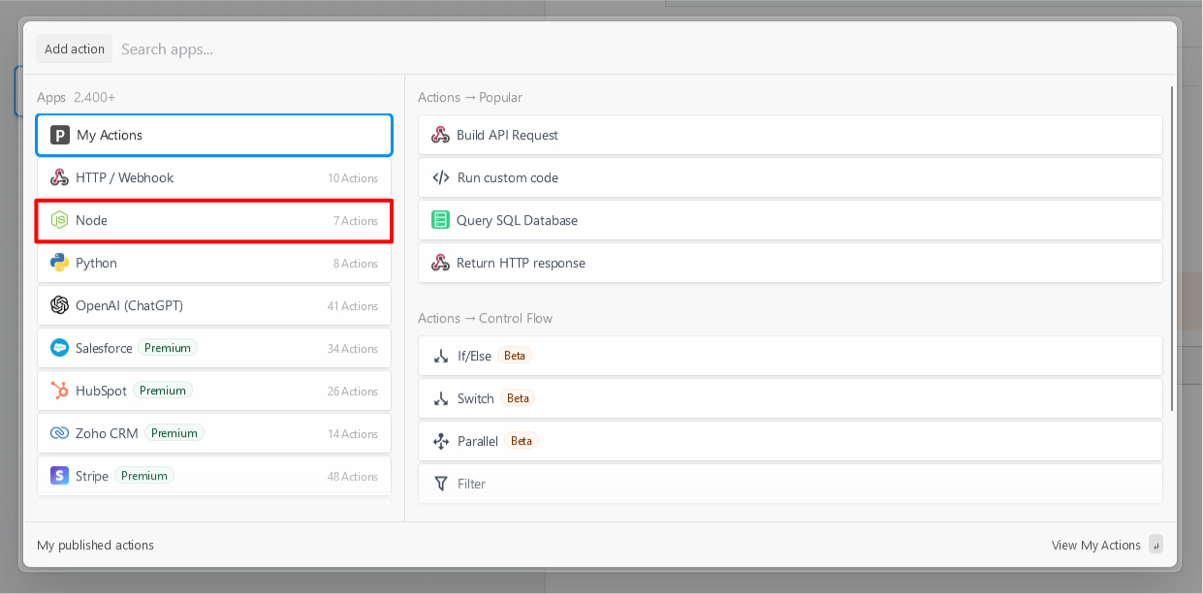
Task: Click the My Actions P icon
Action: [x=60, y=135]
